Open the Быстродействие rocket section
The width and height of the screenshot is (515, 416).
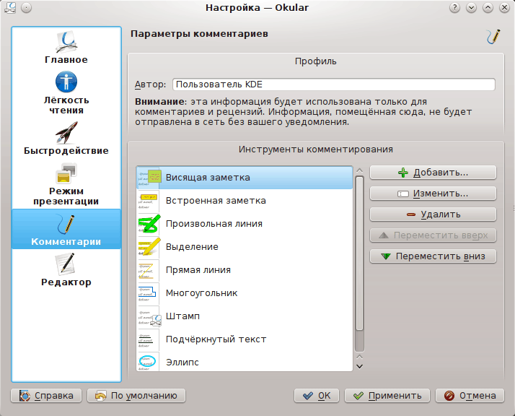pyautogui.click(x=66, y=139)
